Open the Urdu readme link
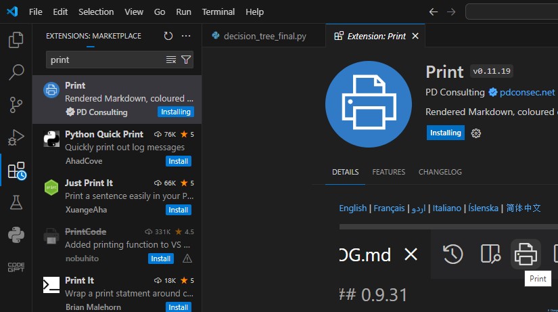This screenshot has height=312, width=558. pyautogui.click(x=419, y=208)
